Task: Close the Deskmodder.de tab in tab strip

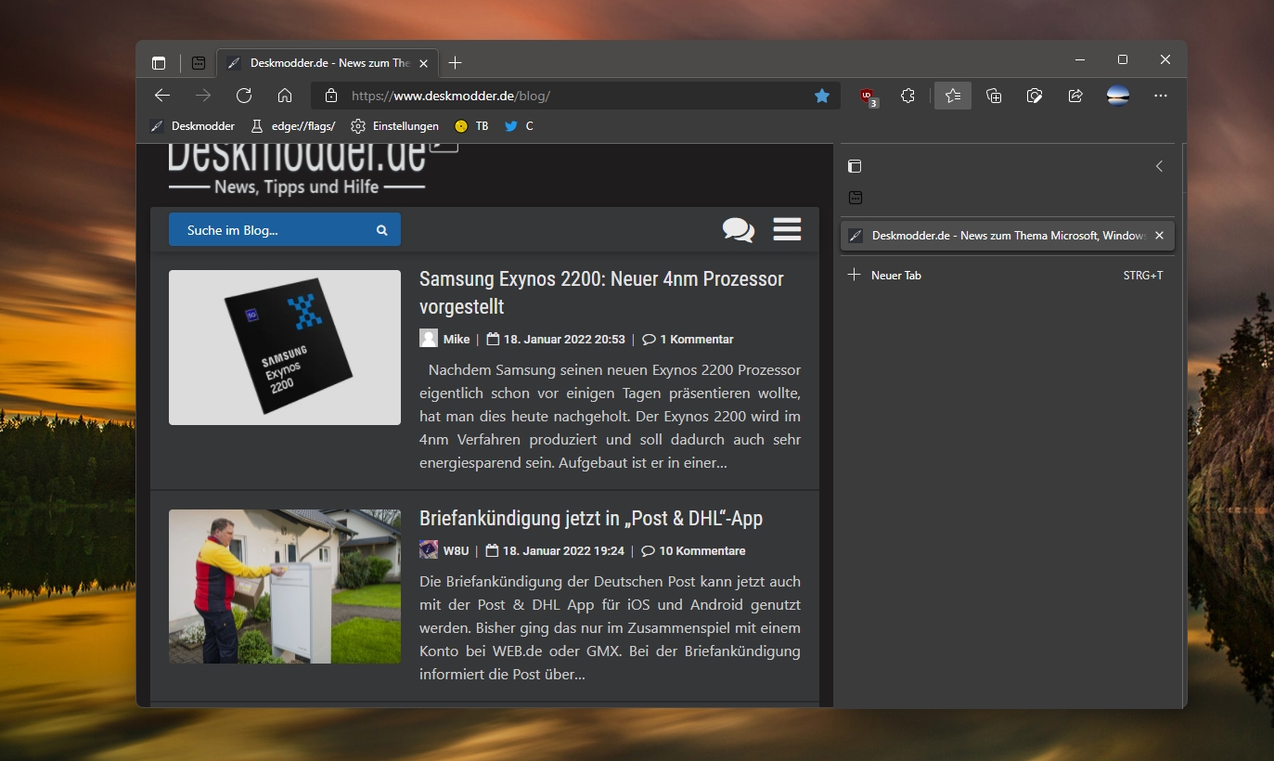Action: pos(424,63)
